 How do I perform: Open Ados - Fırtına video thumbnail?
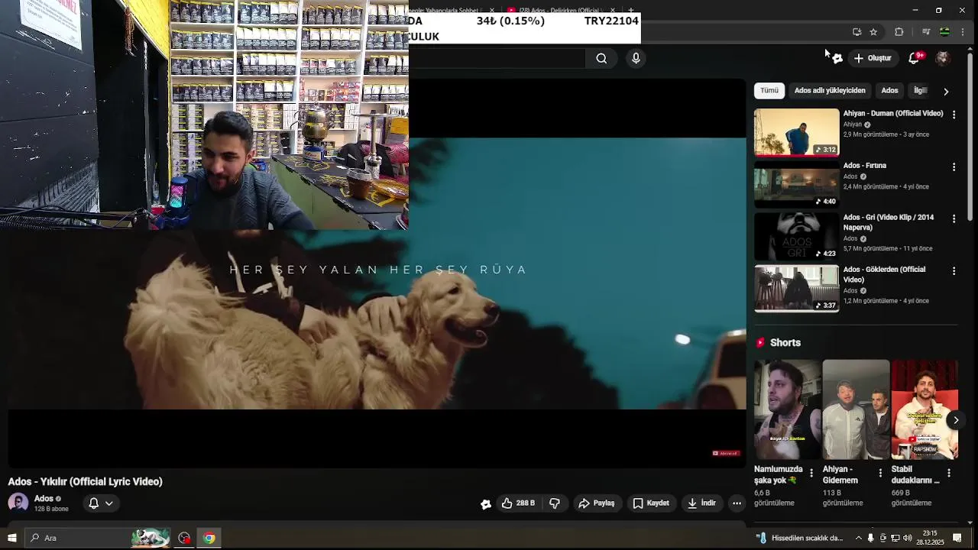[x=796, y=184]
